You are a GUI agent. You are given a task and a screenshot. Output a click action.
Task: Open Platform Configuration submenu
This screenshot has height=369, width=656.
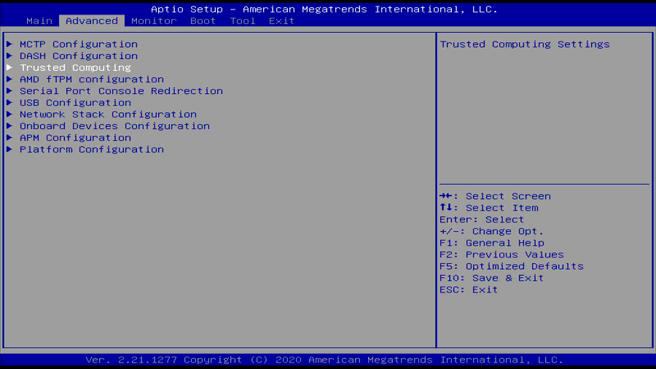pos(92,149)
